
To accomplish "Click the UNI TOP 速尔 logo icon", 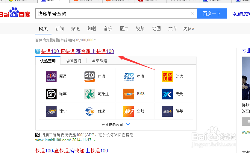I will [51, 111].
